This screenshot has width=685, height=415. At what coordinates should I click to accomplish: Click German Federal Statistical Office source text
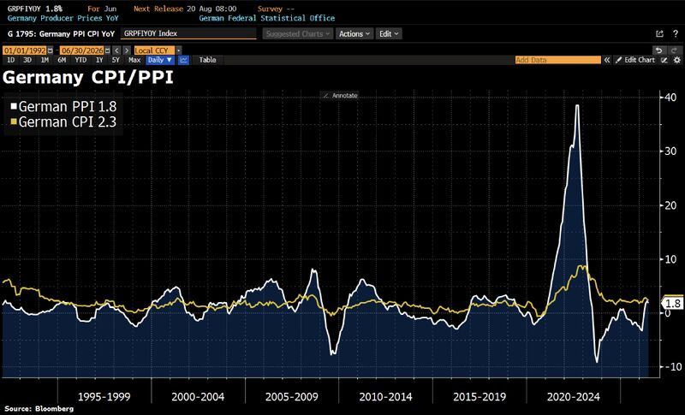267,18
